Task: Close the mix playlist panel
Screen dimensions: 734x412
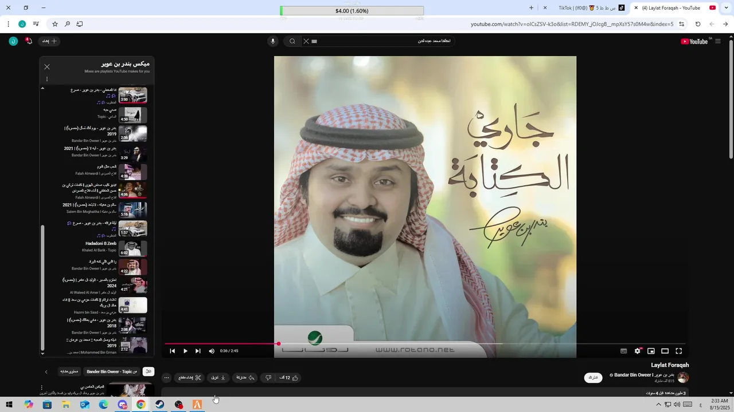Action: pyautogui.click(x=47, y=67)
